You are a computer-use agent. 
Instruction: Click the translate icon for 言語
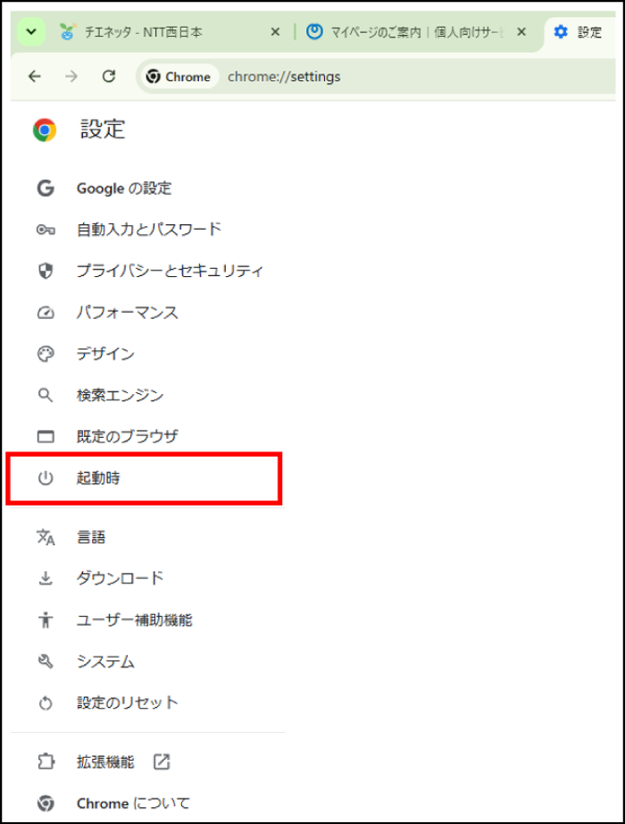(x=46, y=537)
